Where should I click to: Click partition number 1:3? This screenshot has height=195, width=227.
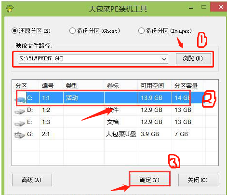[46, 122]
